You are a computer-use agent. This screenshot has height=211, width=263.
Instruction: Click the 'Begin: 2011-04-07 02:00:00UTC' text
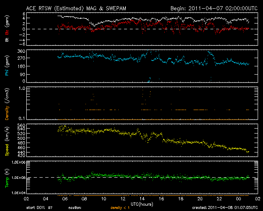coord(214,8)
